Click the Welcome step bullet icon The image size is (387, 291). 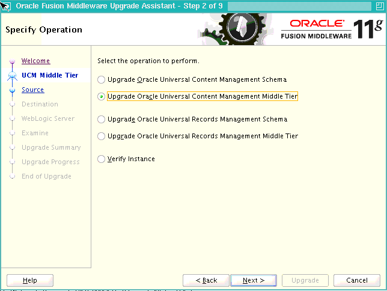[x=13, y=61]
